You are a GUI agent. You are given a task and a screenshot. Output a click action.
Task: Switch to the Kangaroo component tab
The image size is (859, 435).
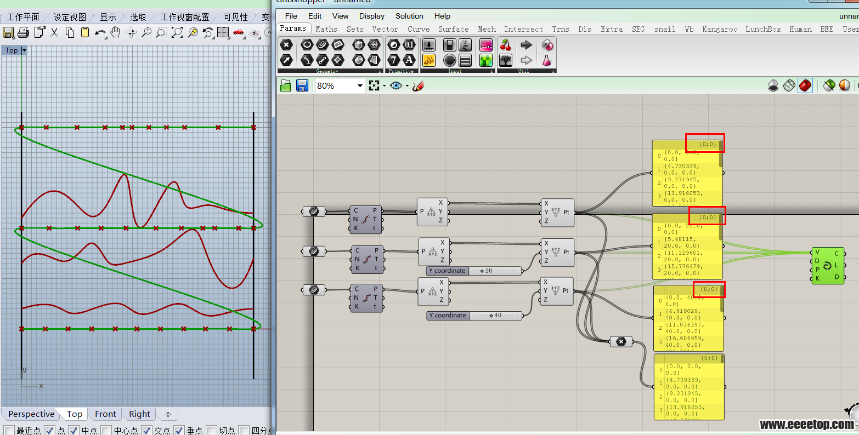(720, 29)
